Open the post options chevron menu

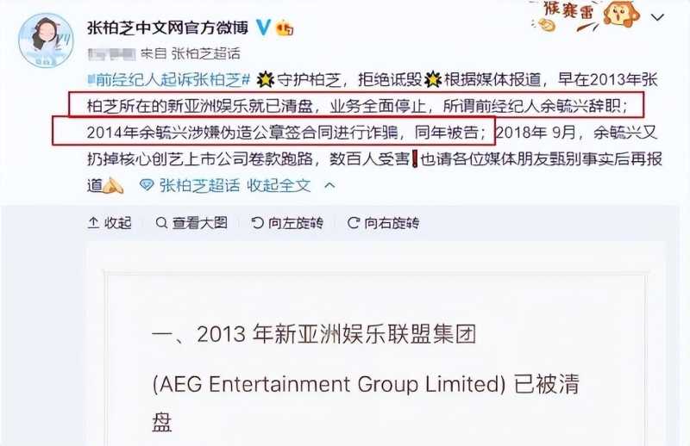click(657, 17)
